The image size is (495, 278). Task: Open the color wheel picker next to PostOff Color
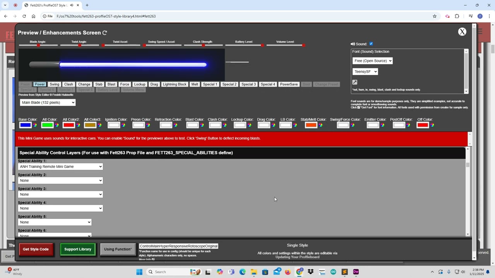point(409,125)
